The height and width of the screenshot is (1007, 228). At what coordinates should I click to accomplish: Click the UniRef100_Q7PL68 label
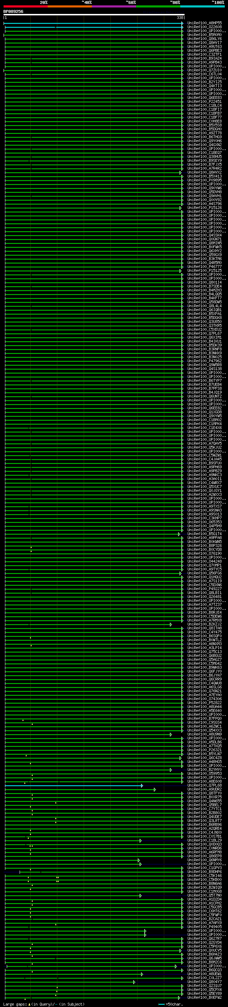click(204, 786)
